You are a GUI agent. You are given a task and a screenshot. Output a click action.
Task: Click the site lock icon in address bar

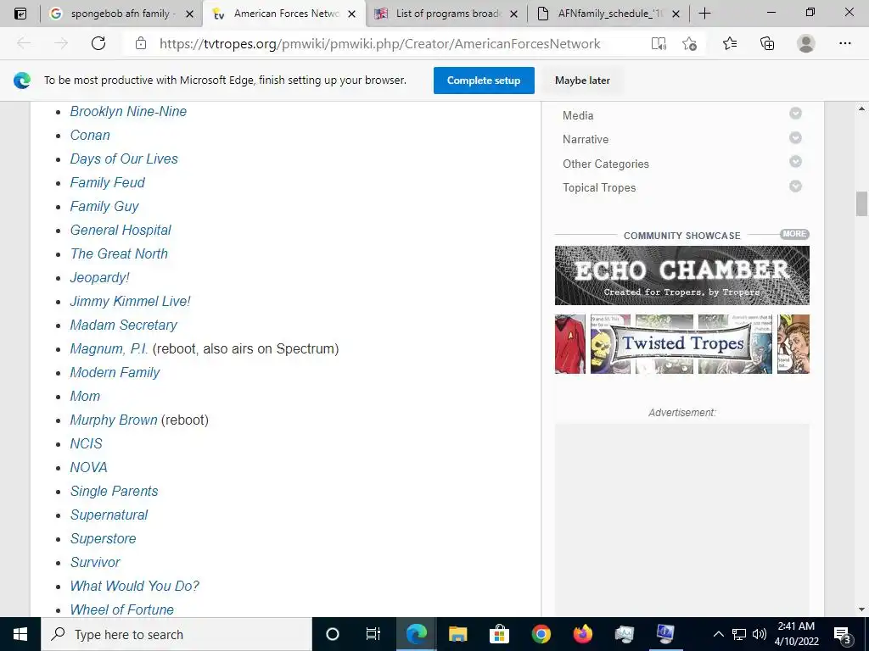[141, 43]
